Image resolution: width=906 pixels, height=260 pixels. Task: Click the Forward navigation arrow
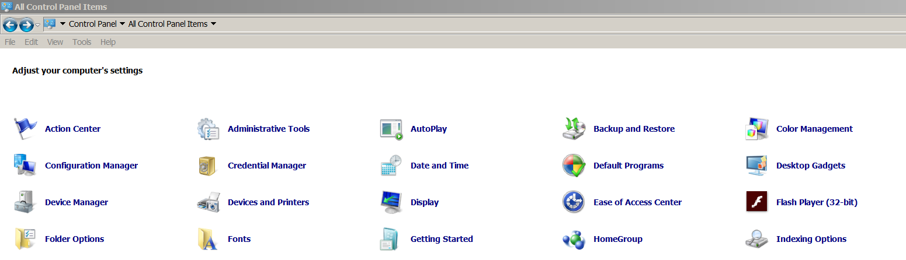[x=26, y=24]
